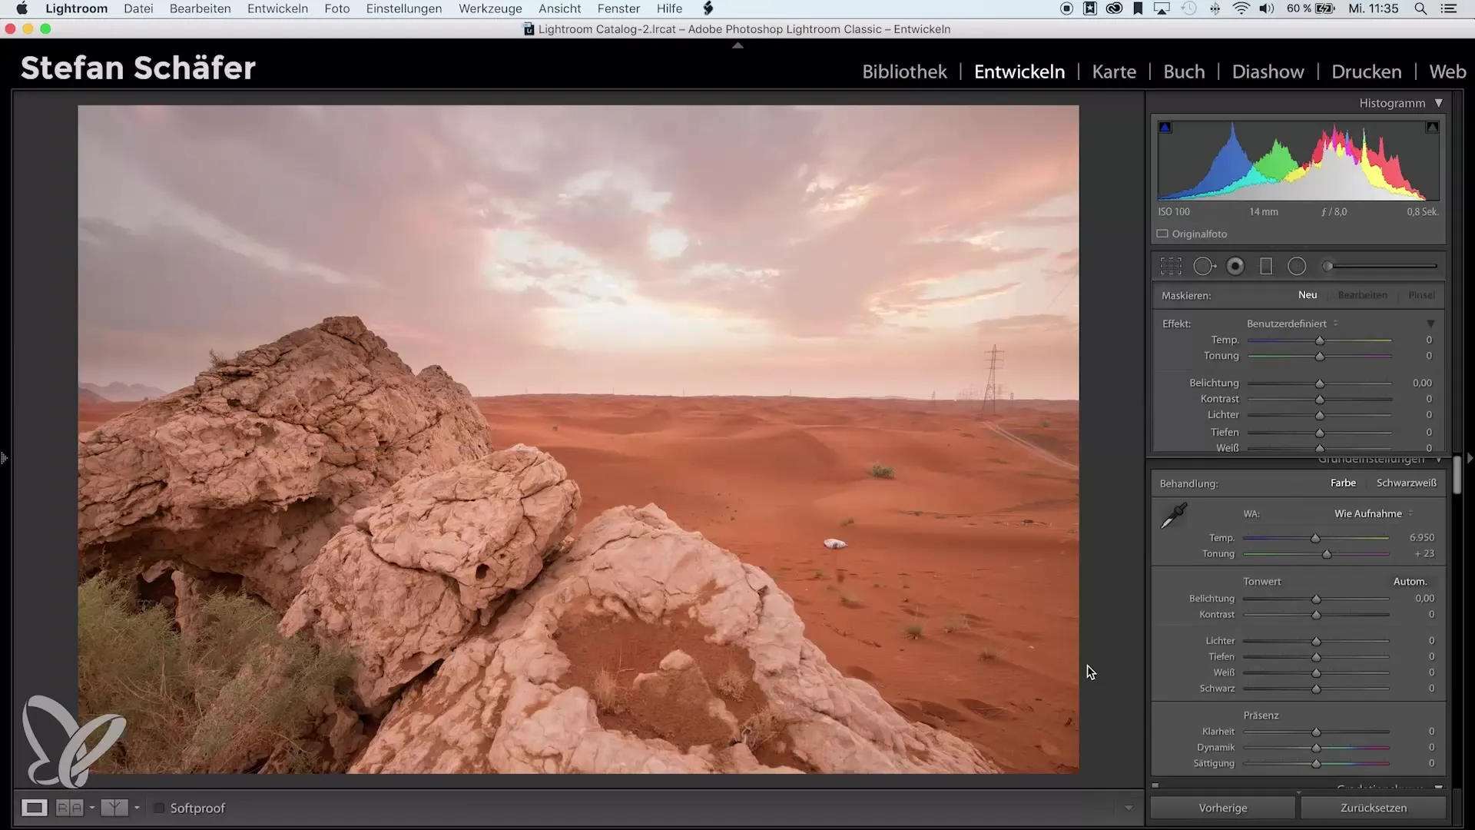Screen dimensions: 1475x830
Task: Collapse the Grundeinstellungen panel
Action: click(x=1439, y=460)
